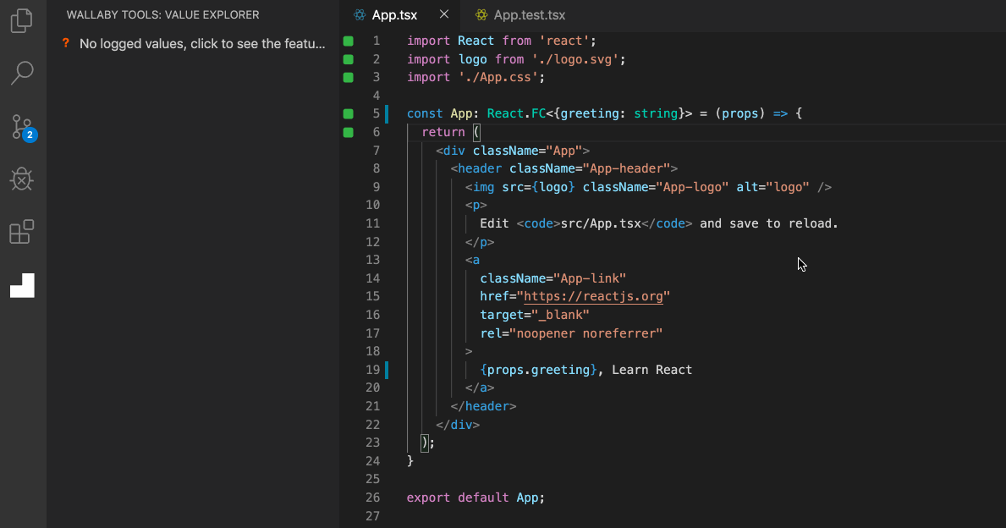Click the React icon on App.tsx tab
The image size is (1006, 528).
[x=360, y=14]
